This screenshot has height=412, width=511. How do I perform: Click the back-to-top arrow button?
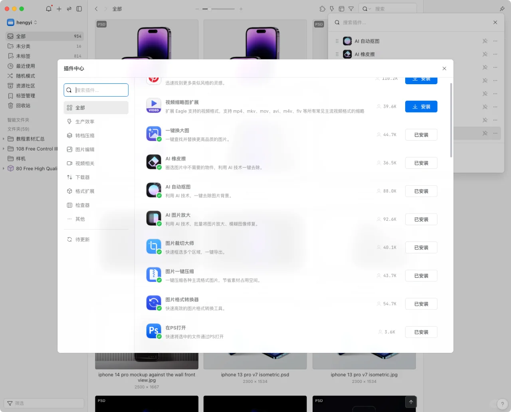coord(411,402)
